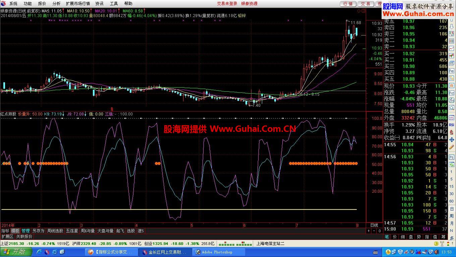This screenshot has width=456, height=257.
Task: Open the 分析 menu
Action: coord(57,4)
